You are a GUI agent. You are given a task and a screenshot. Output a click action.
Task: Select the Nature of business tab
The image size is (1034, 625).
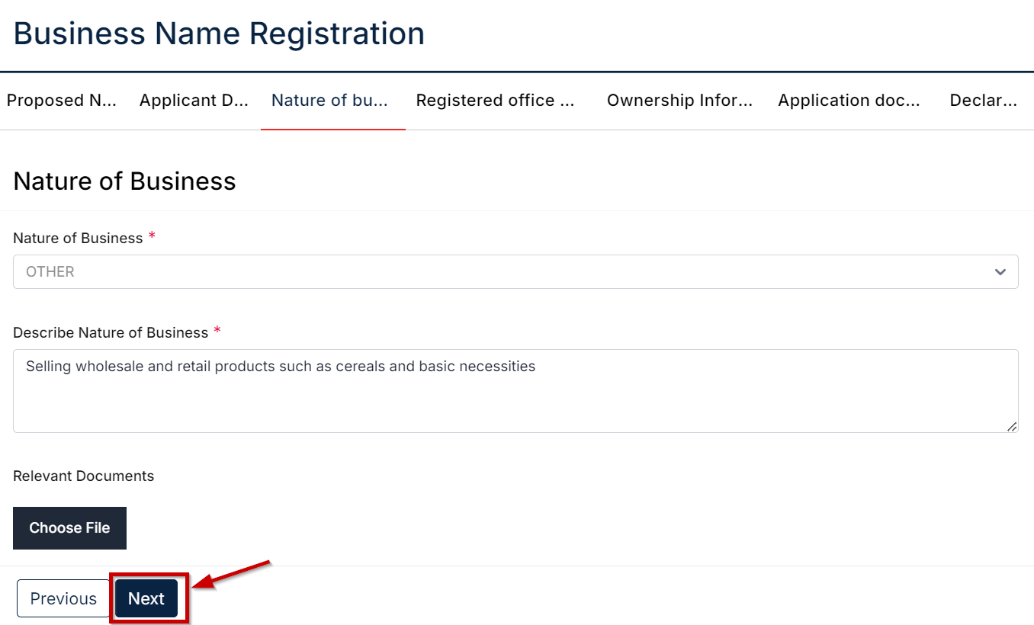tap(332, 101)
